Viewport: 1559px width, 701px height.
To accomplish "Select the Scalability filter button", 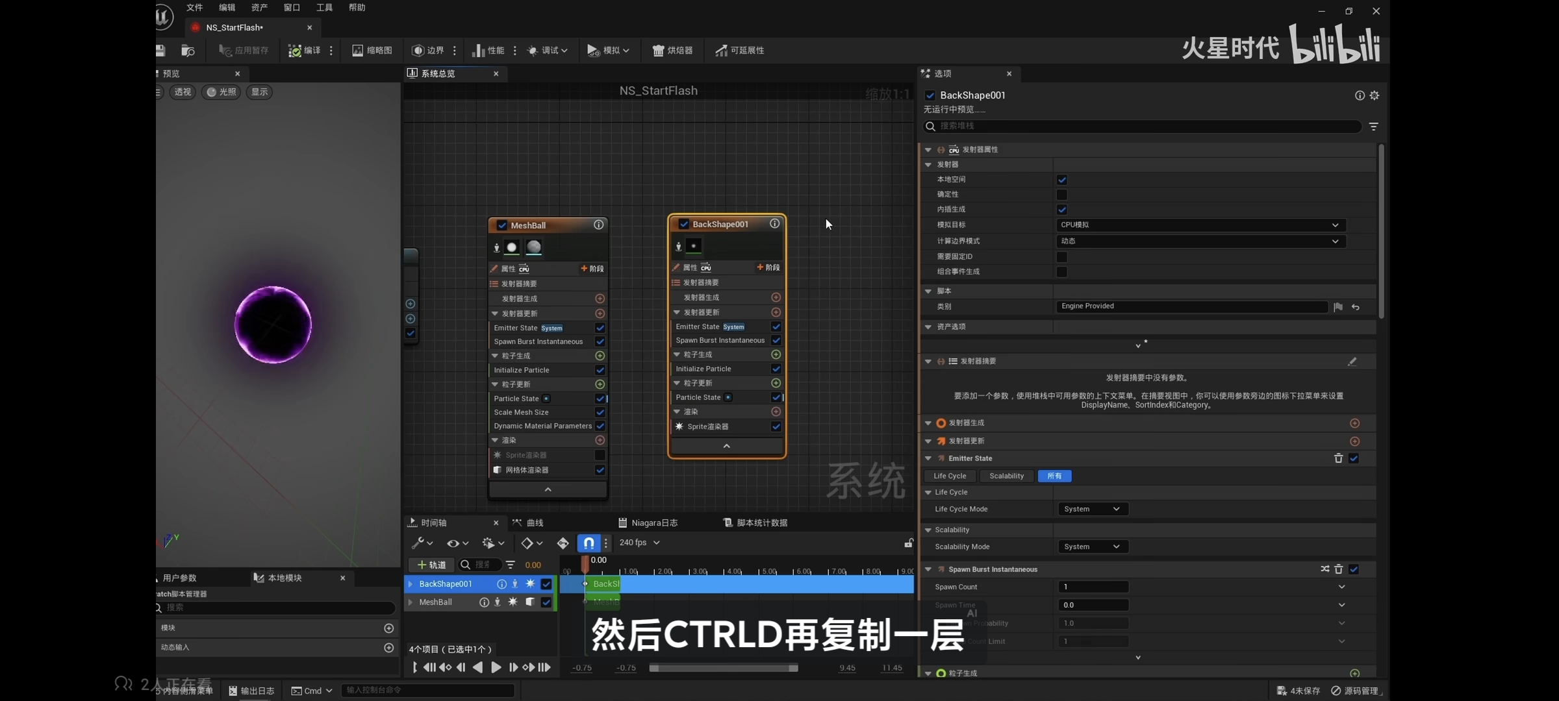I will pyautogui.click(x=1006, y=476).
